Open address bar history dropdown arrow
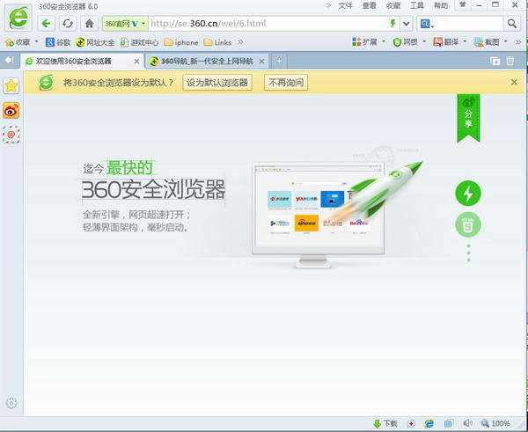This screenshot has height=432, width=528. (x=407, y=24)
